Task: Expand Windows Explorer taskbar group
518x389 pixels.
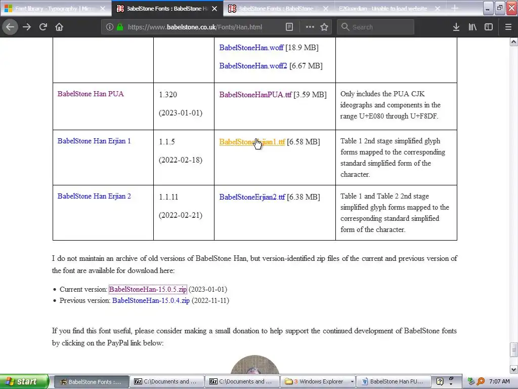Action: click(x=318, y=382)
